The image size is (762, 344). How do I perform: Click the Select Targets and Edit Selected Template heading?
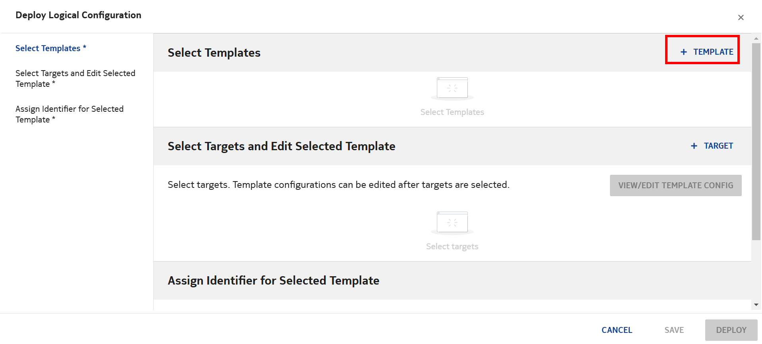pyautogui.click(x=281, y=146)
